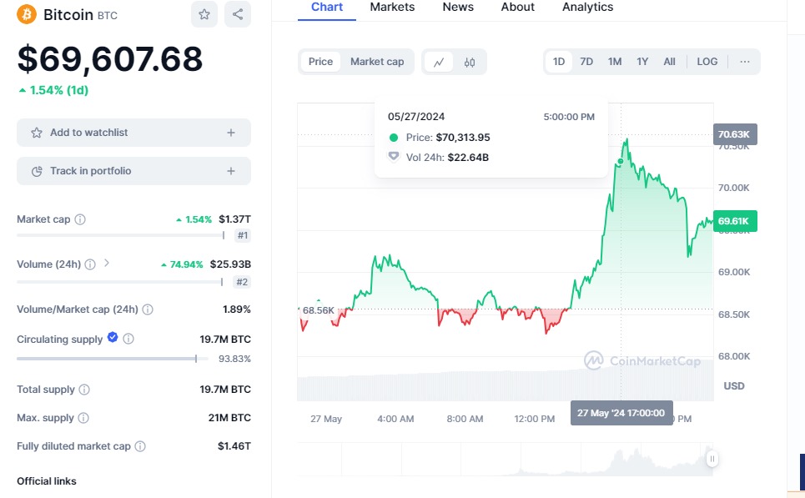Open the Markets tab

point(392,8)
